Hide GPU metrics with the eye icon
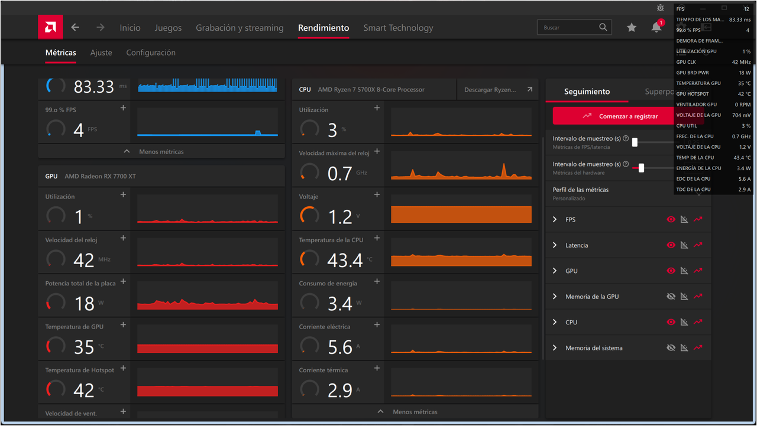The width and height of the screenshot is (757, 426). click(x=671, y=271)
